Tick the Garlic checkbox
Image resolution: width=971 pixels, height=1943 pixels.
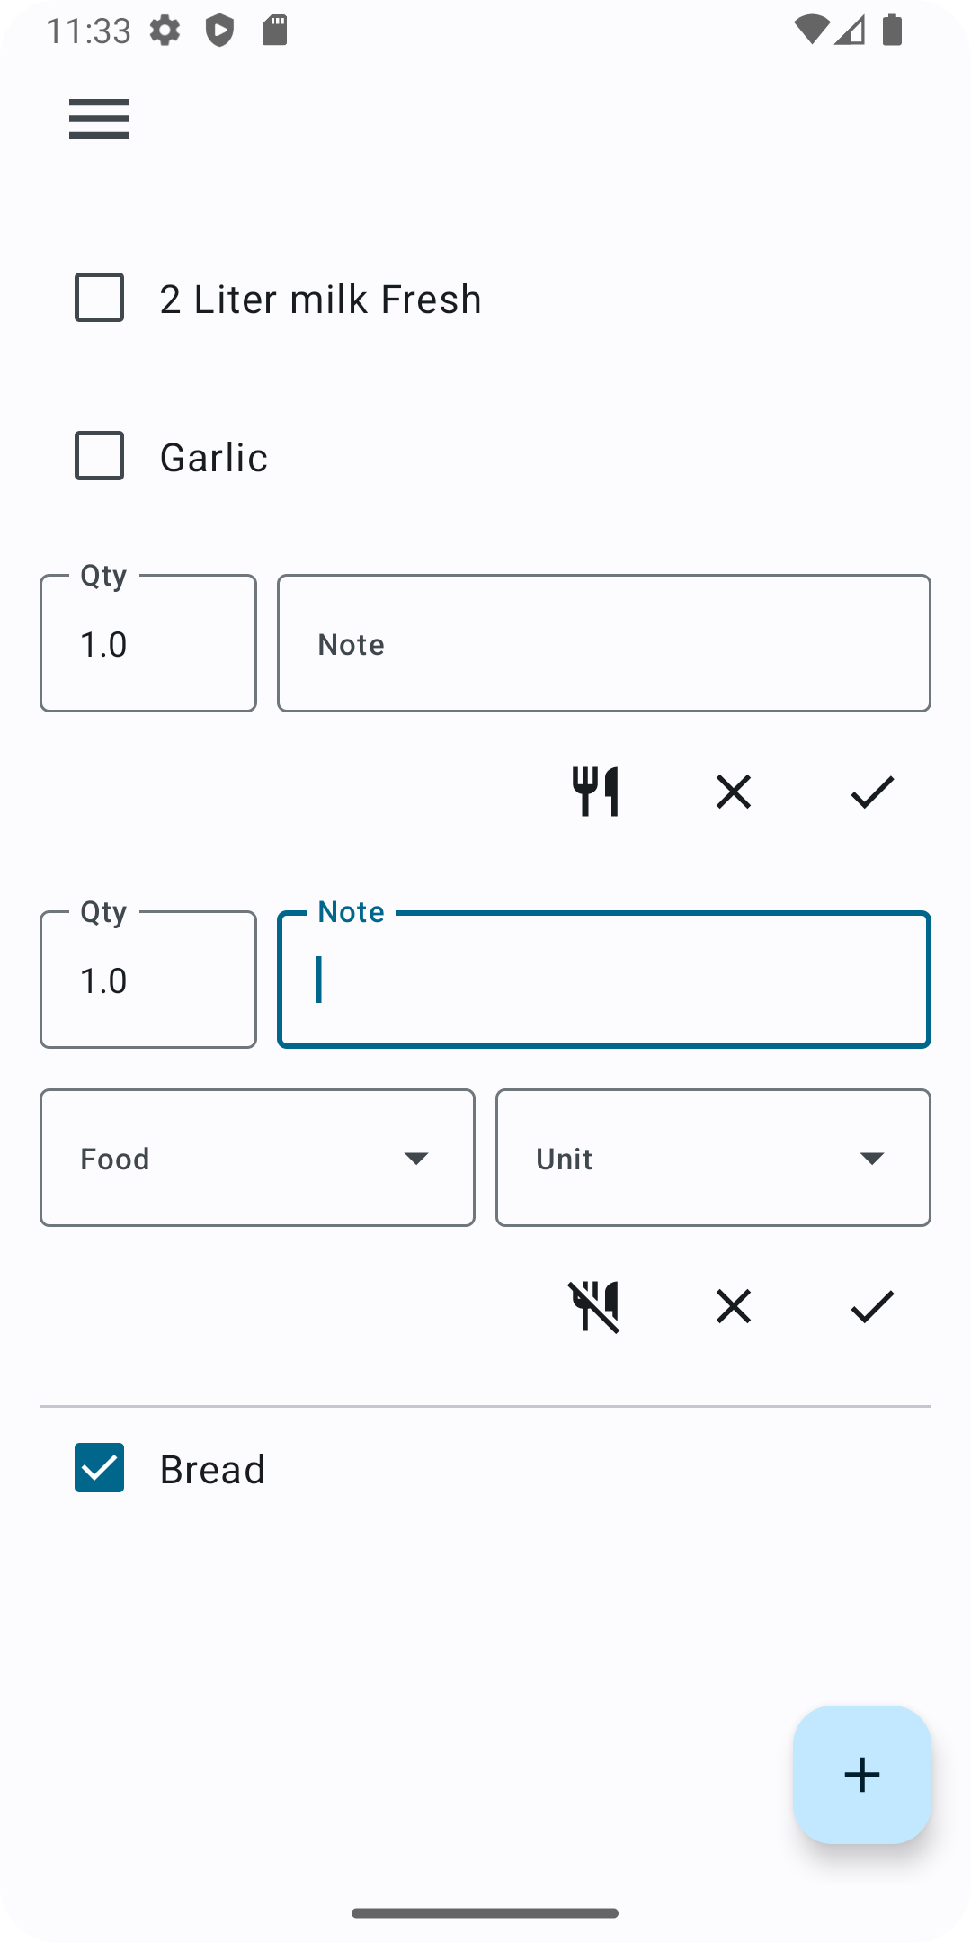(100, 456)
